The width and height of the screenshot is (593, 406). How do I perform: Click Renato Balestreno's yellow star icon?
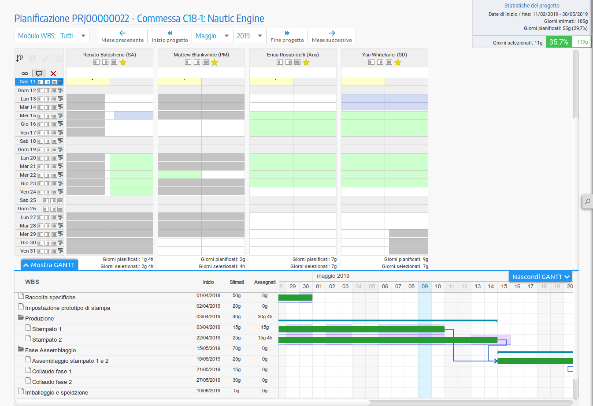point(123,63)
